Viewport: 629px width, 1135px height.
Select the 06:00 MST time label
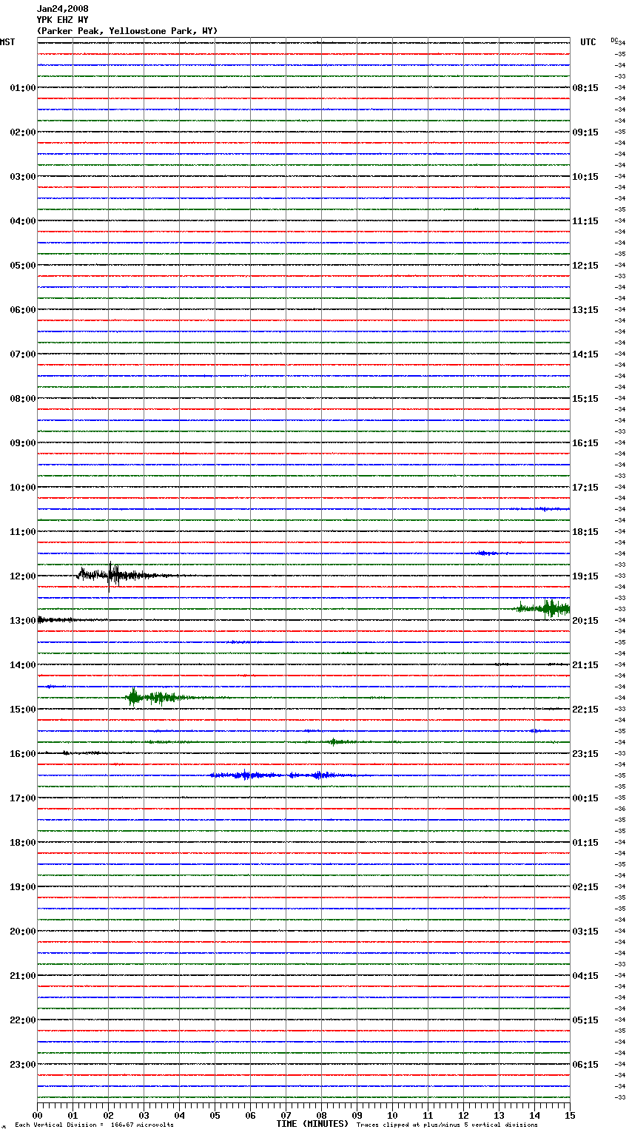(x=22, y=310)
